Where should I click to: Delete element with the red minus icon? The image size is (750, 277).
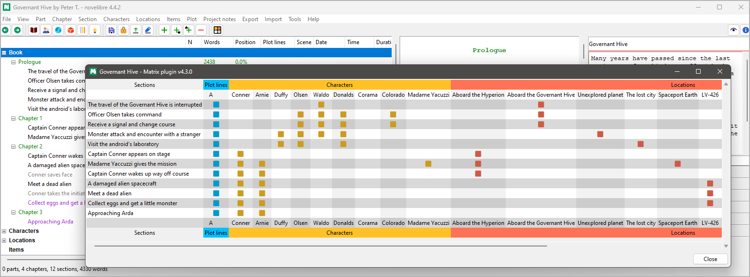pos(201,30)
